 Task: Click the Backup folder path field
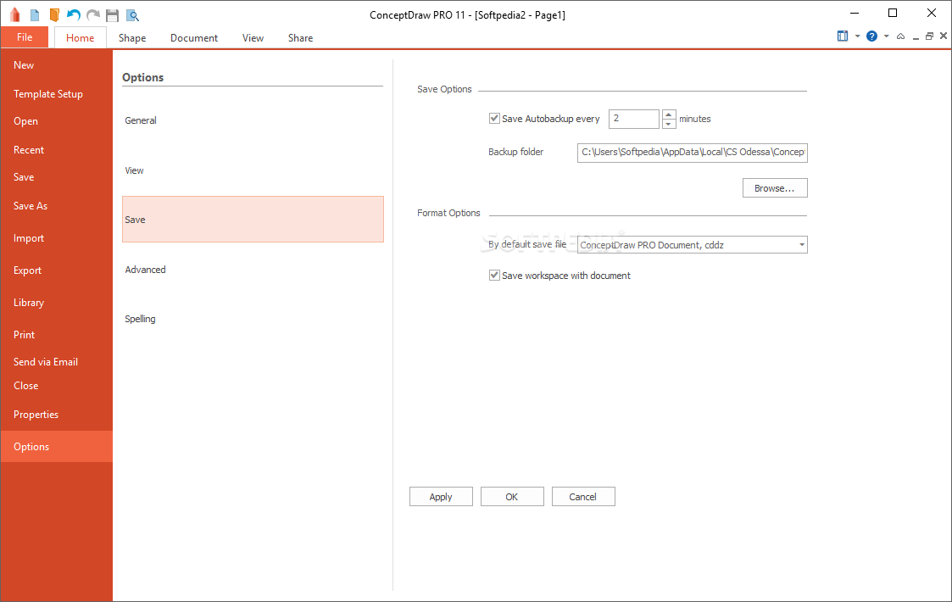pos(692,152)
